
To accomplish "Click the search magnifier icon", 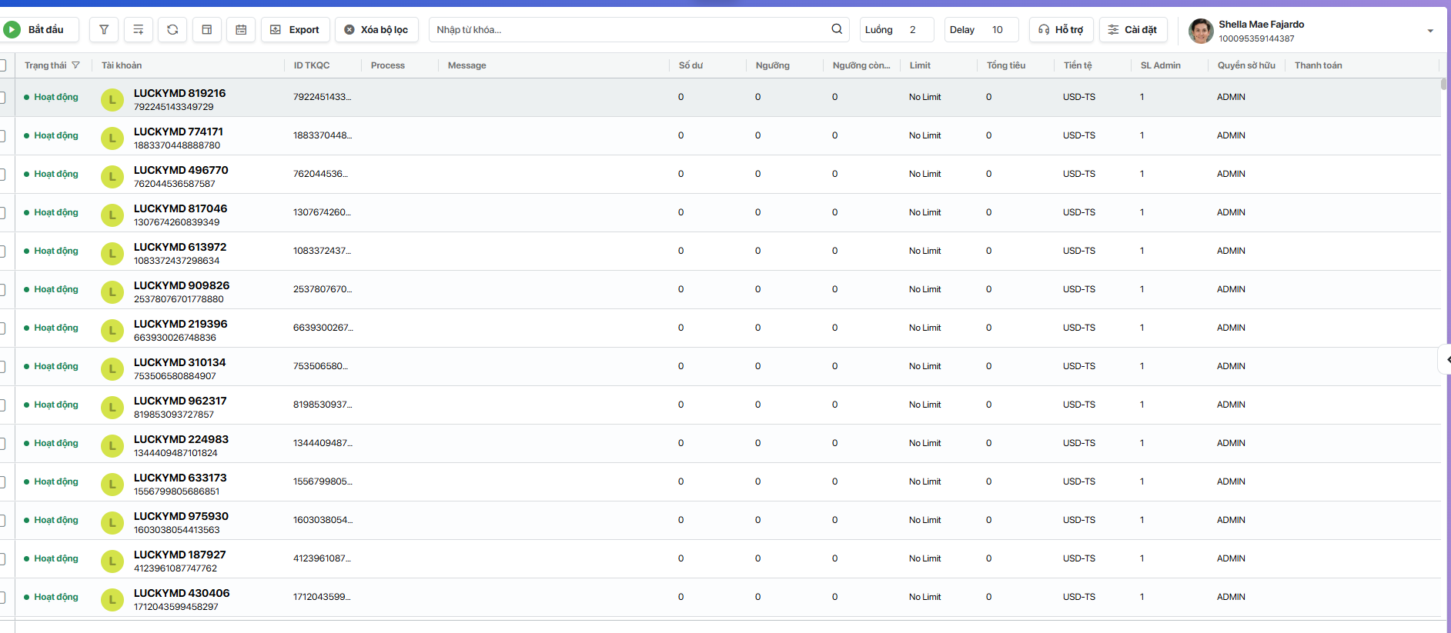I will [x=837, y=29].
